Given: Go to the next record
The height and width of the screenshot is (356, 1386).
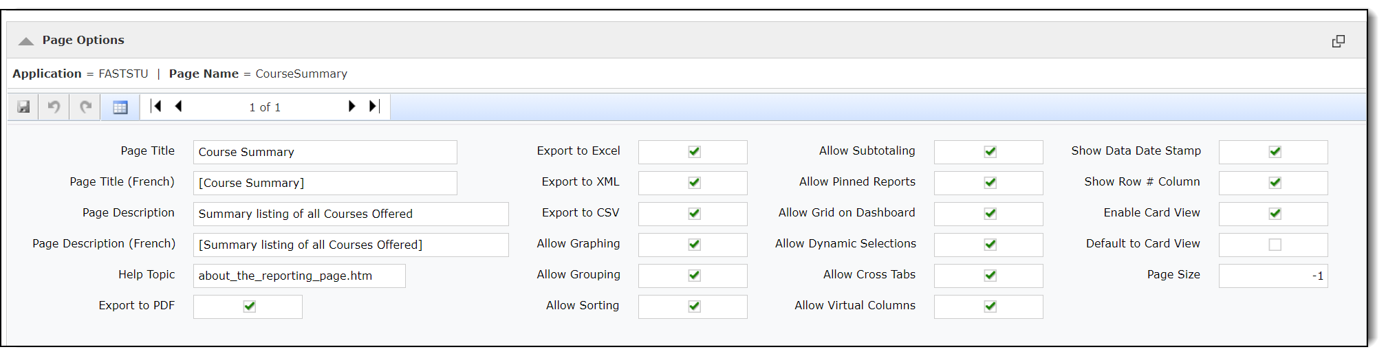Looking at the screenshot, I should [351, 107].
